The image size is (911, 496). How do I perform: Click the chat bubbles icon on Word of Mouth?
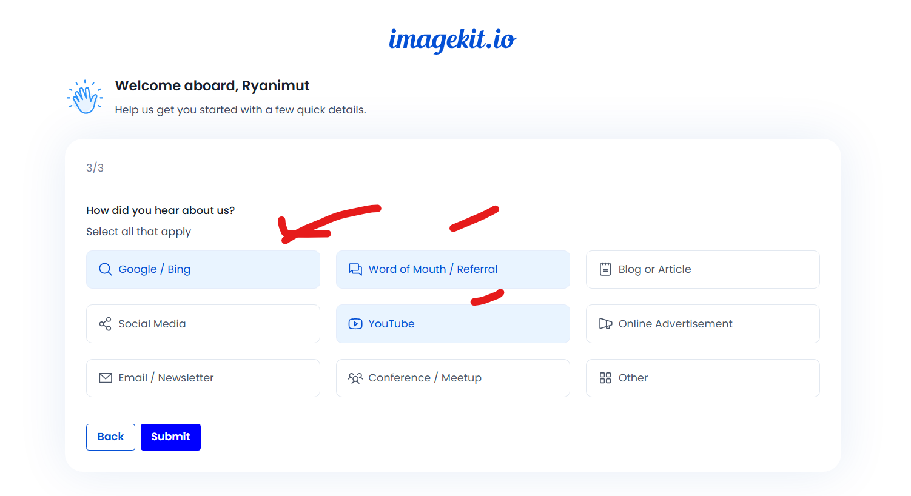355,269
